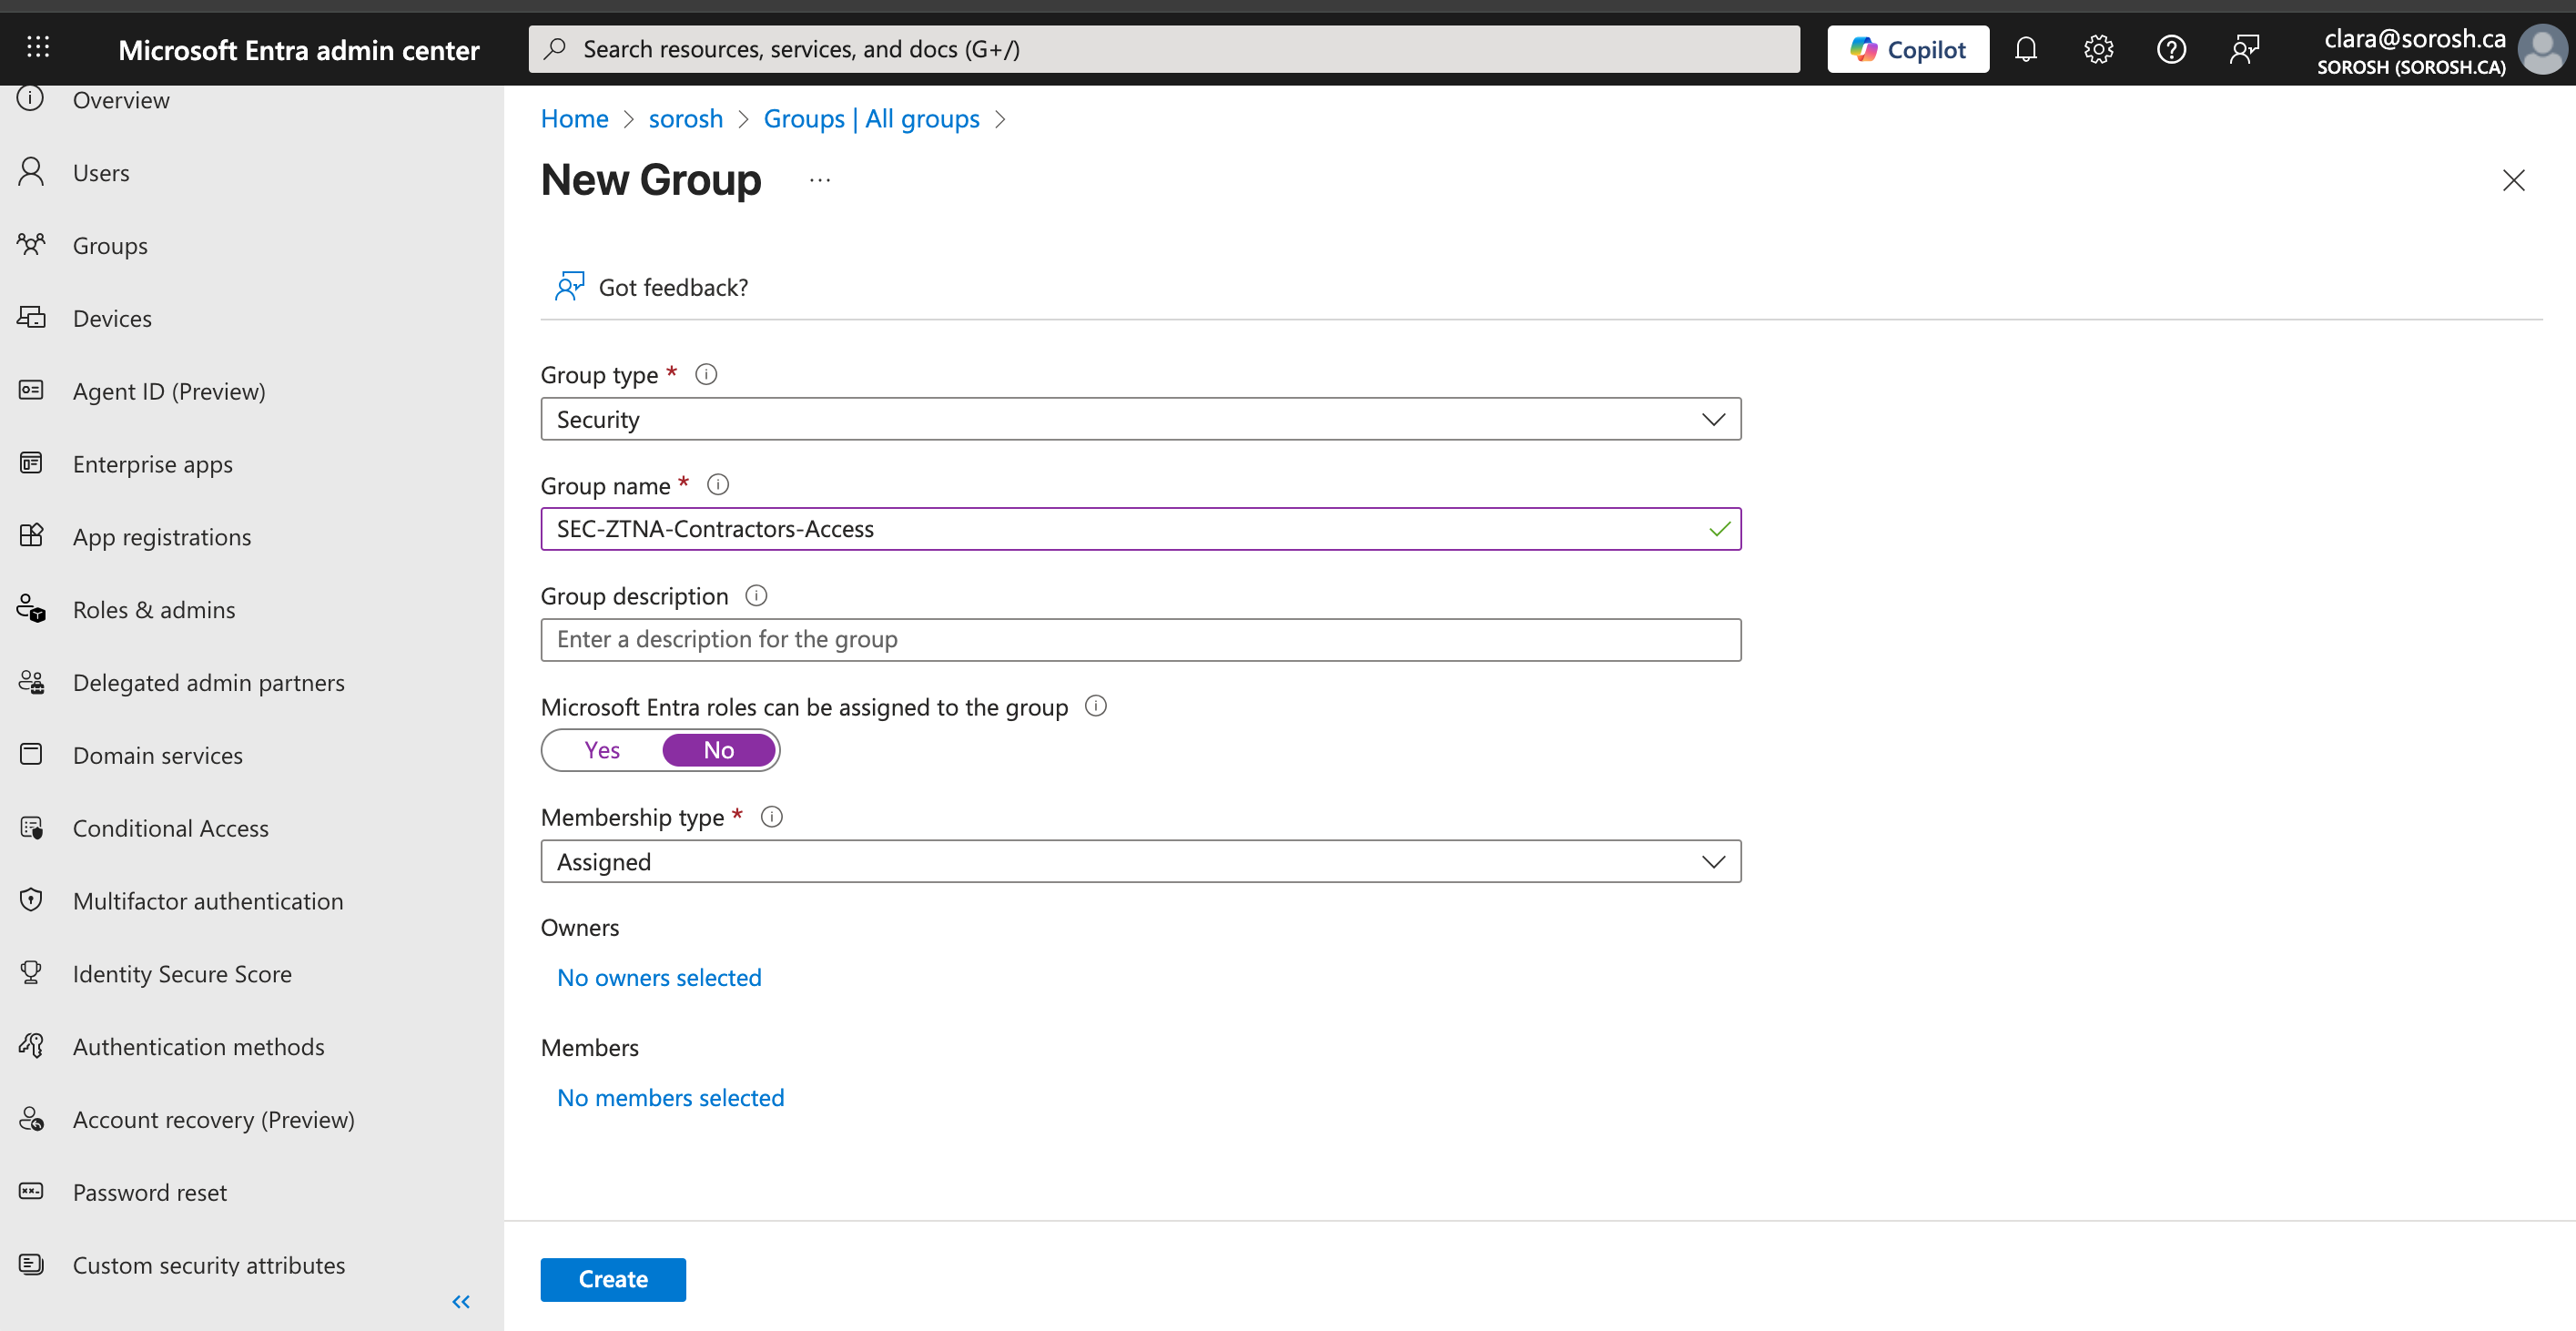This screenshot has width=2576, height=1331.
Task: Select No for Entra roles assignment
Action: click(718, 750)
